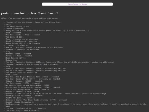Select The Three Lives of Thomasina entry

point(21,72)
